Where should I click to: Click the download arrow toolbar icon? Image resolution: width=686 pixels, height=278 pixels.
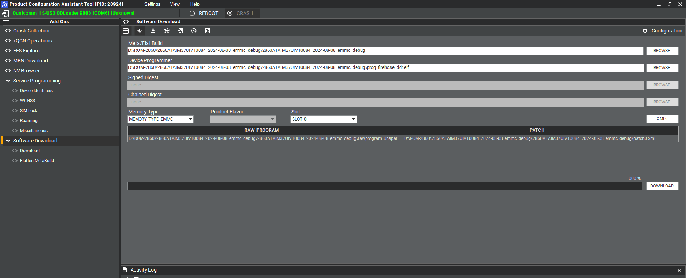tap(153, 31)
